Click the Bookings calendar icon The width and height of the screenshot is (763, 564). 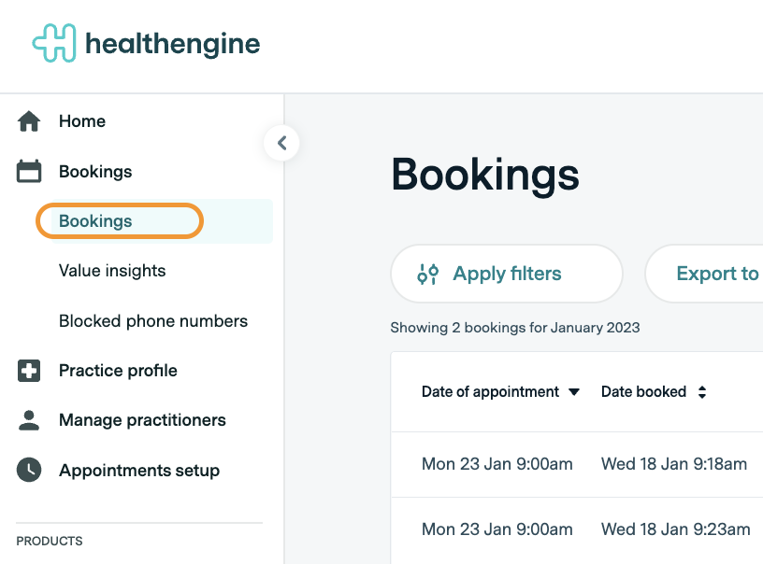point(29,172)
